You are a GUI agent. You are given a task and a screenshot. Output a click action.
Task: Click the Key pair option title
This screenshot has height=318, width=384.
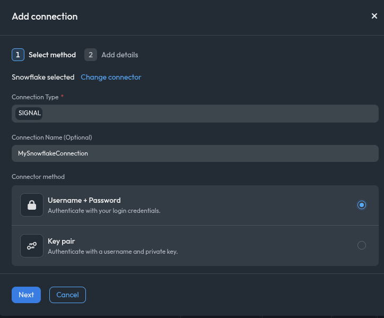61,241
